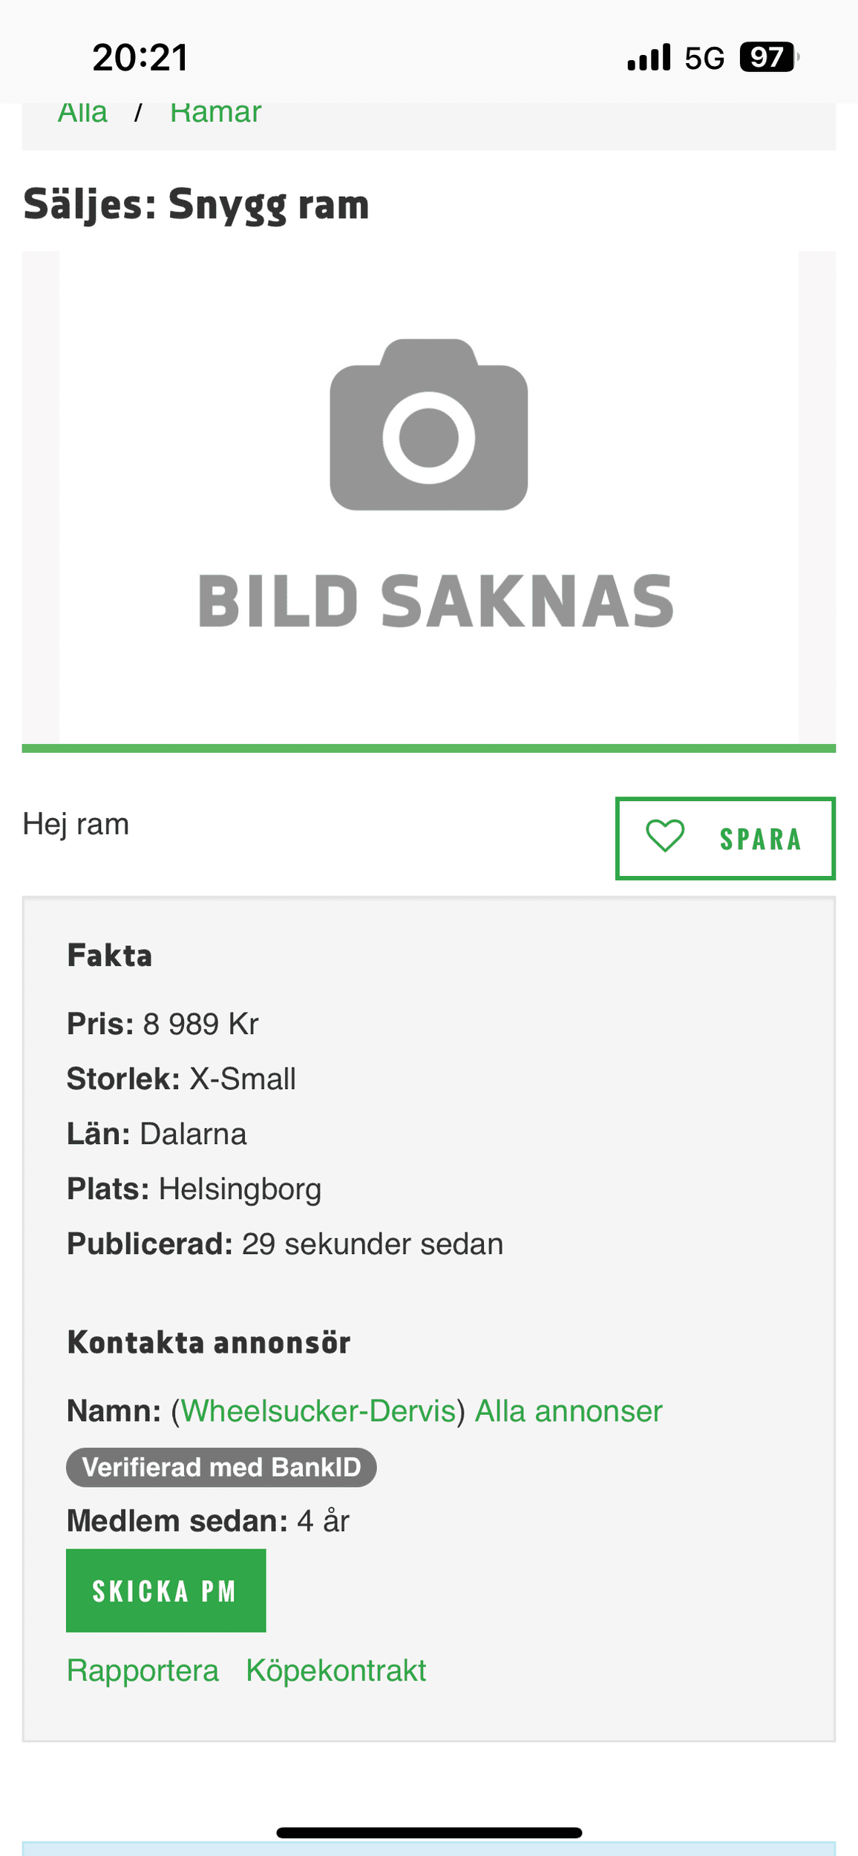Image resolution: width=858 pixels, height=1856 pixels.
Task: Tap the price 8 989 Kr
Action: (200, 1025)
